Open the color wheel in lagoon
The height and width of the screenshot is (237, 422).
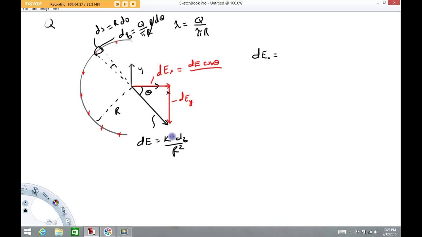coord(55,202)
